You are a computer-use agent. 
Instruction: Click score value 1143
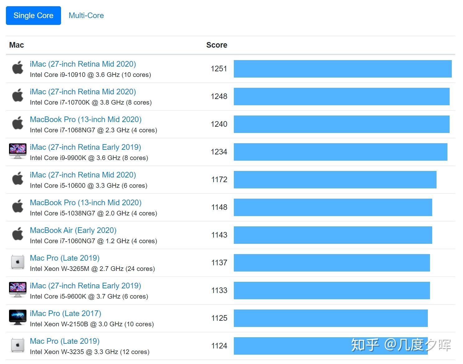[219, 235]
